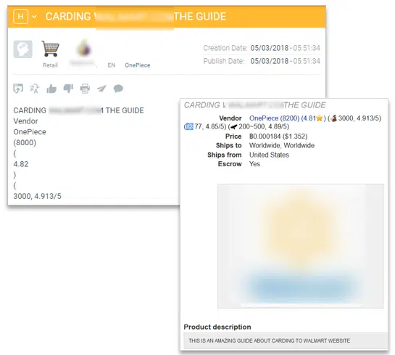Open OnePiece (8200) vendor link in listing
The height and width of the screenshot is (355, 395).
tap(275, 118)
